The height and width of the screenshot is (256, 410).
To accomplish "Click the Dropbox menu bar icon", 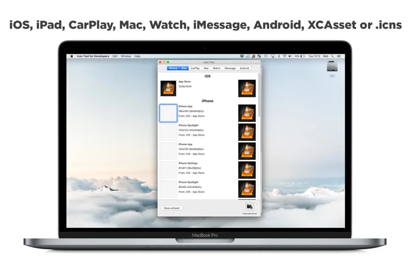I will click(242, 56).
